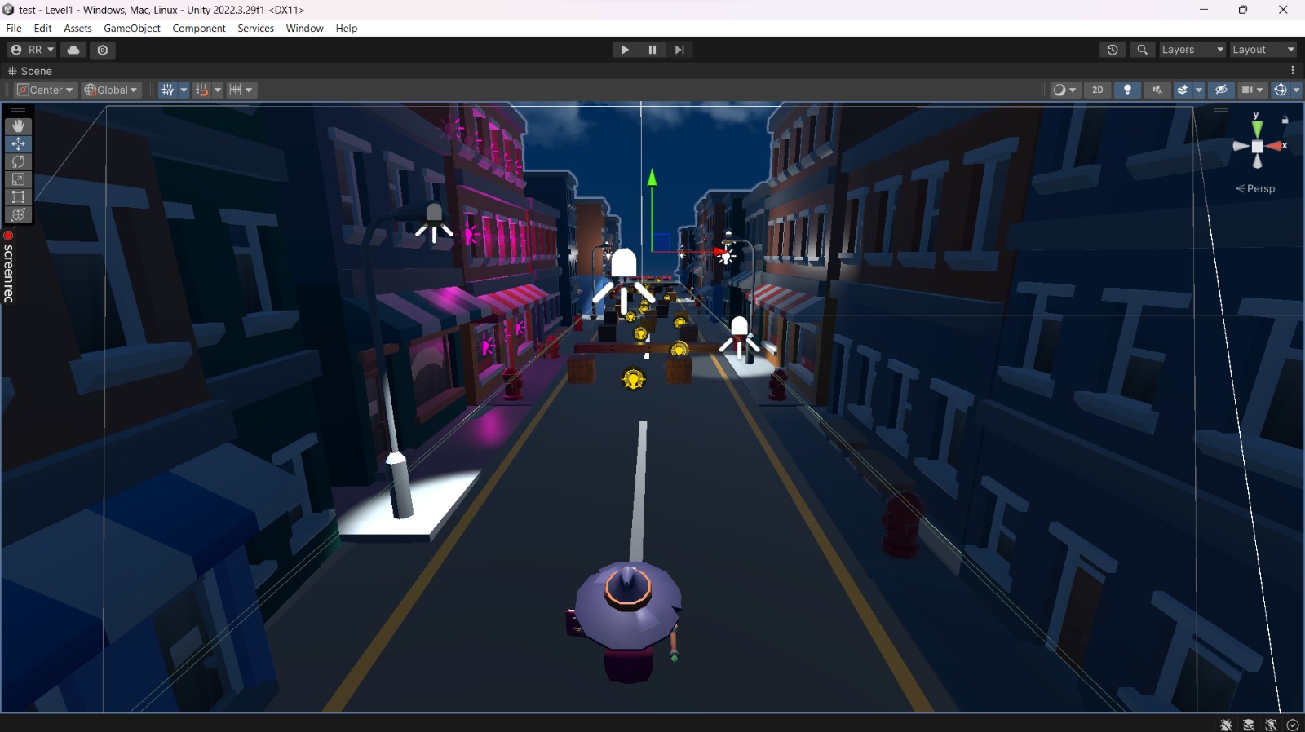
Task: Select the Hand (View) tool
Action: (18, 126)
